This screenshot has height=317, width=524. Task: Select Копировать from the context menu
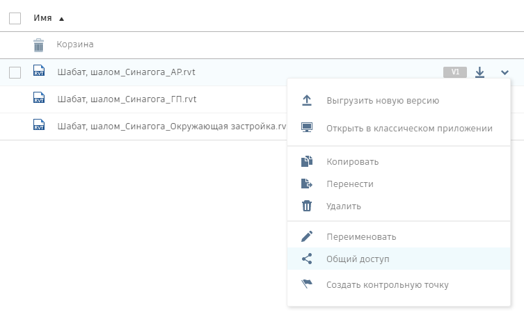point(353,162)
